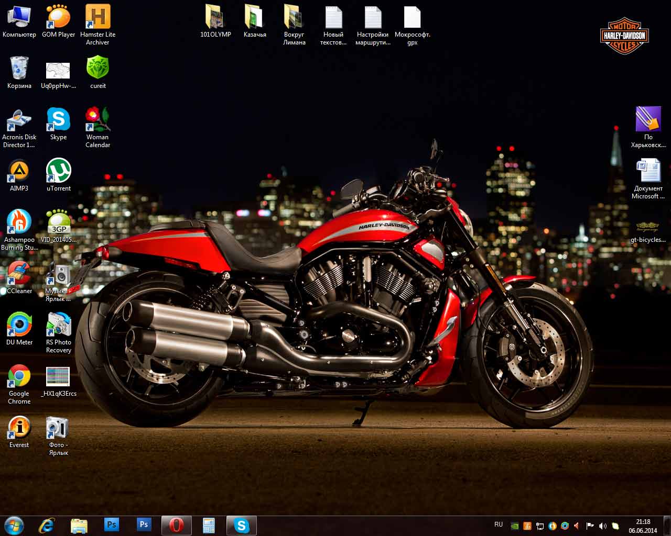Click the Opera button in the taskbar
The width and height of the screenshot is (671, 536).
176,525
